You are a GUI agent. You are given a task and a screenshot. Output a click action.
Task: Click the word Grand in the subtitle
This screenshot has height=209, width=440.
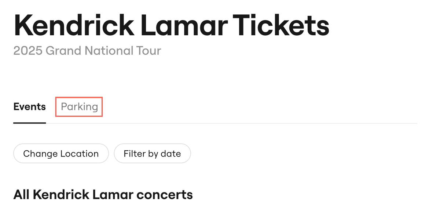click(62, 51)
